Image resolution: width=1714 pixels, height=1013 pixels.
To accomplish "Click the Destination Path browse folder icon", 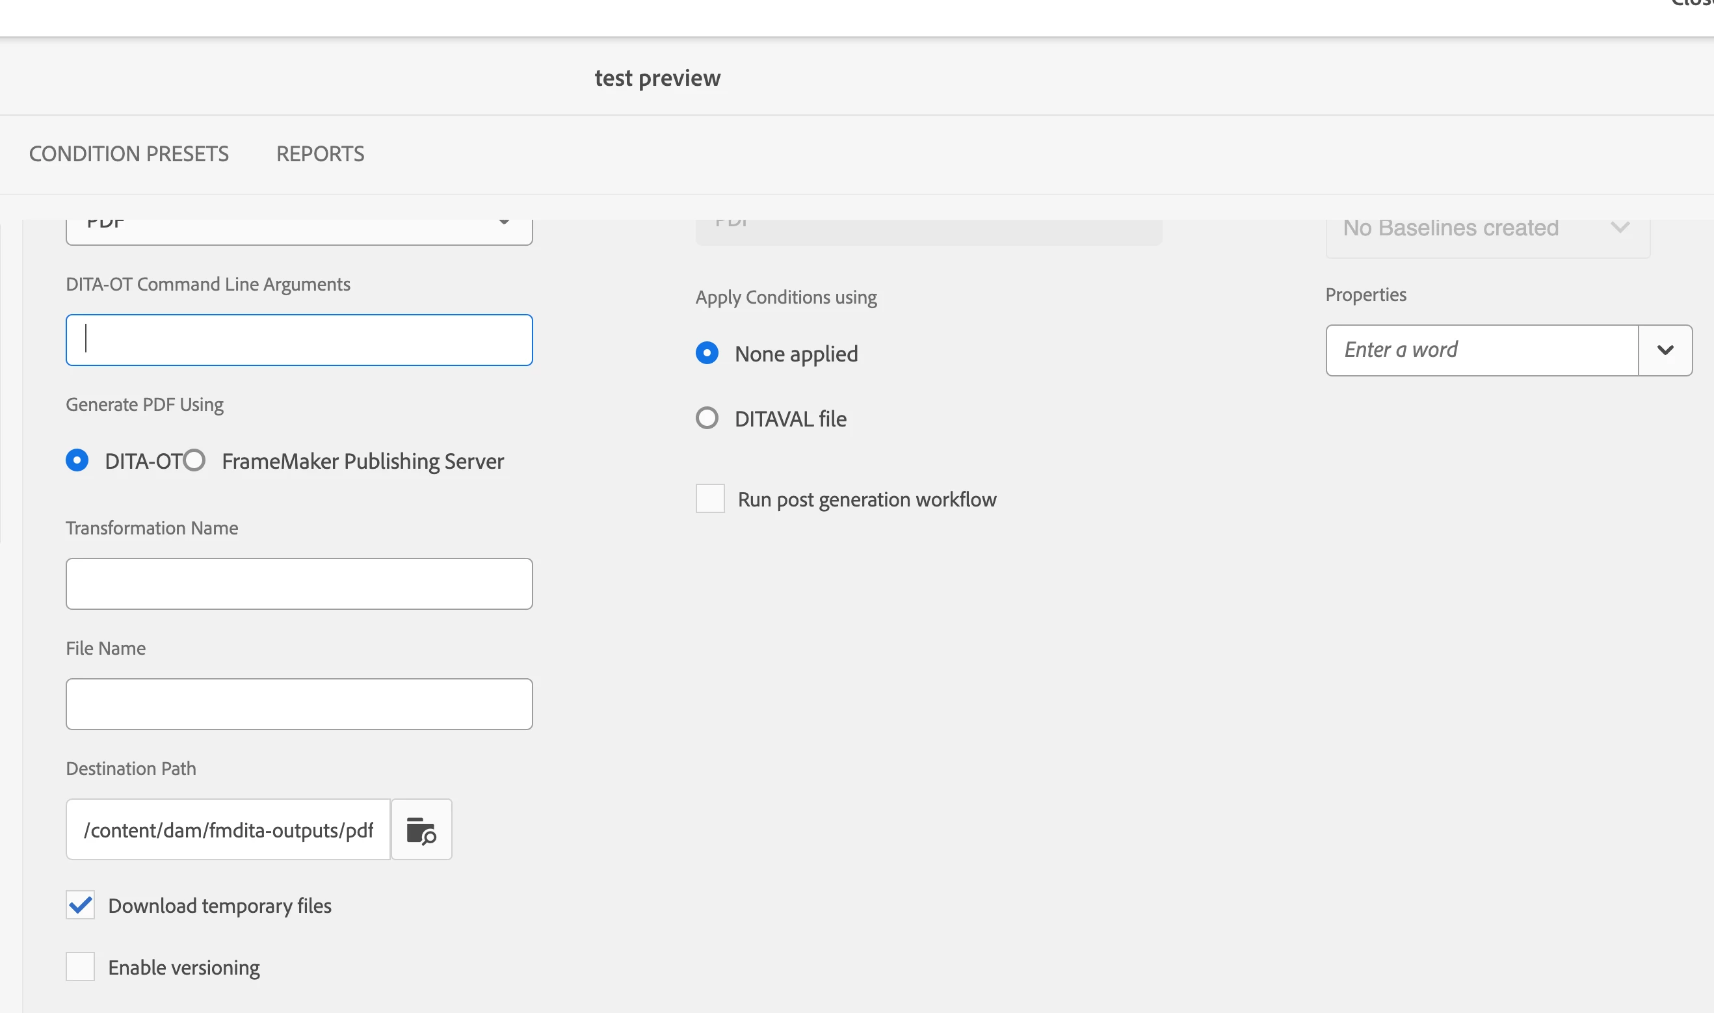I will click(421, 830).
